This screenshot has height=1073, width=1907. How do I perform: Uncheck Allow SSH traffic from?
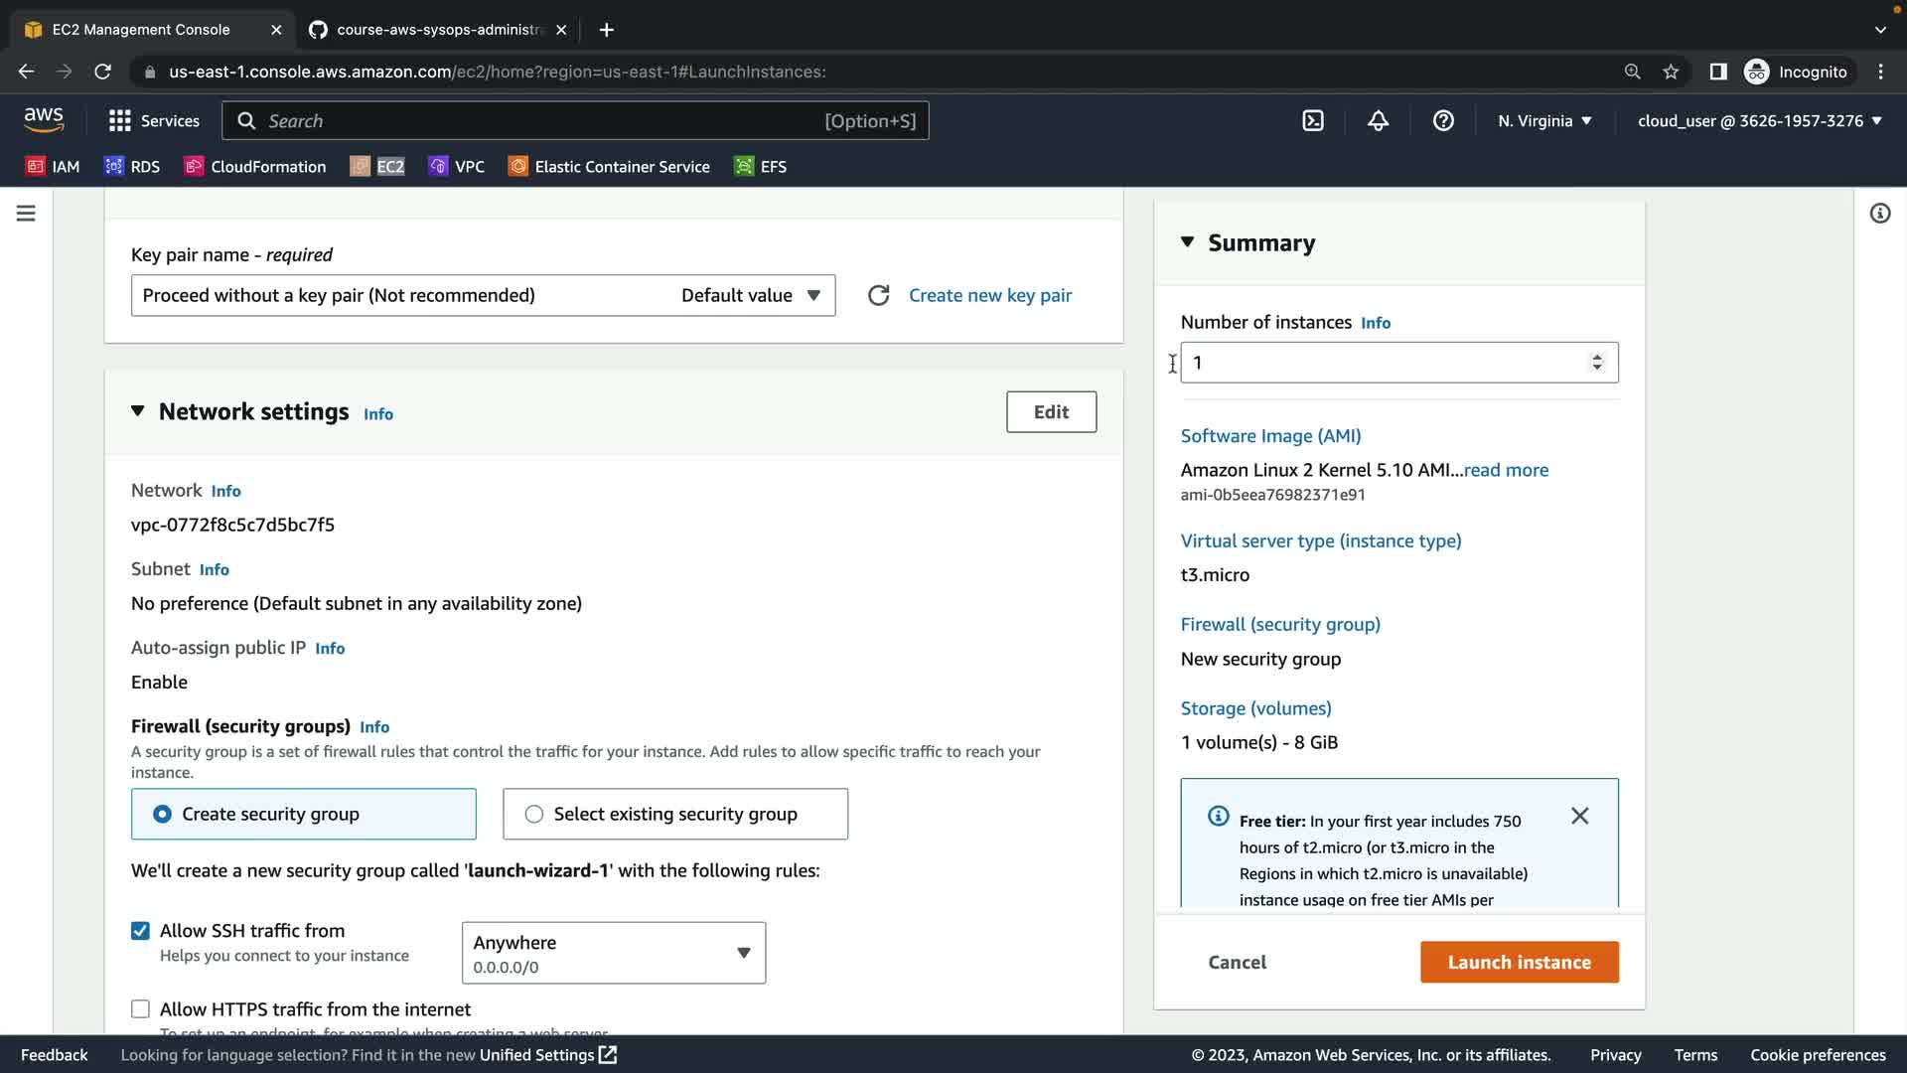[140, 931]
